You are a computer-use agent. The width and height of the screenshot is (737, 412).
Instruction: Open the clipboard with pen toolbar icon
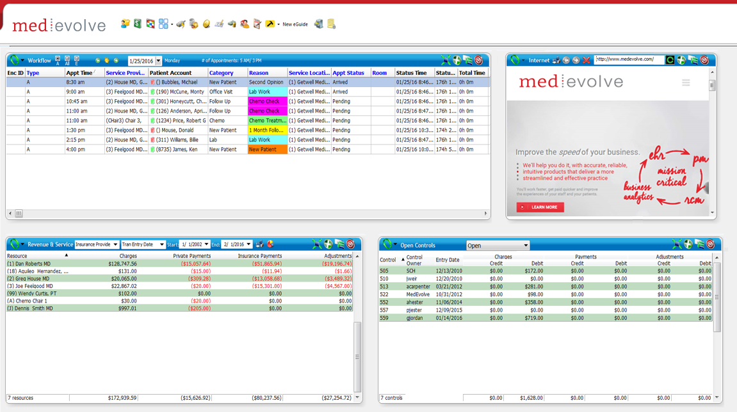[257, 24]
